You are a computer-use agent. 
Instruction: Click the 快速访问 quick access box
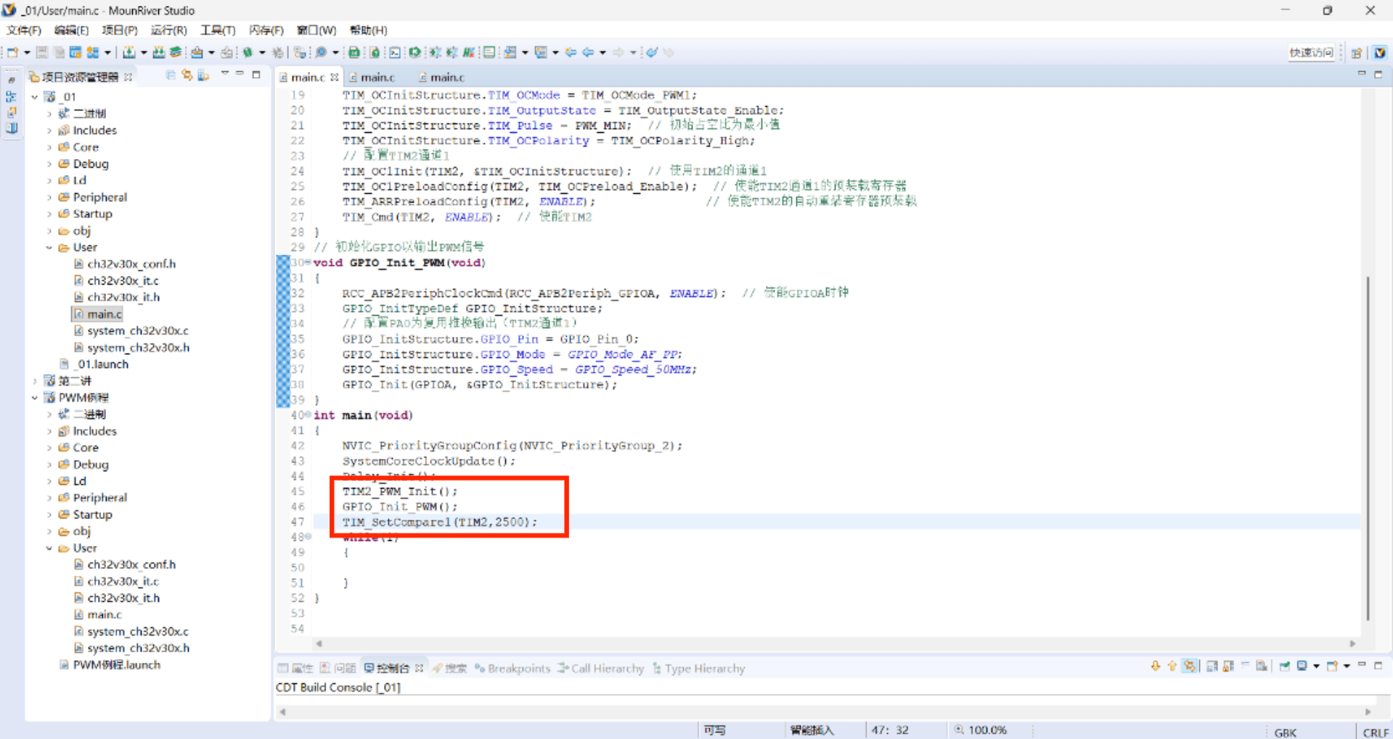pyautogui.click(x=1311, y=52)
